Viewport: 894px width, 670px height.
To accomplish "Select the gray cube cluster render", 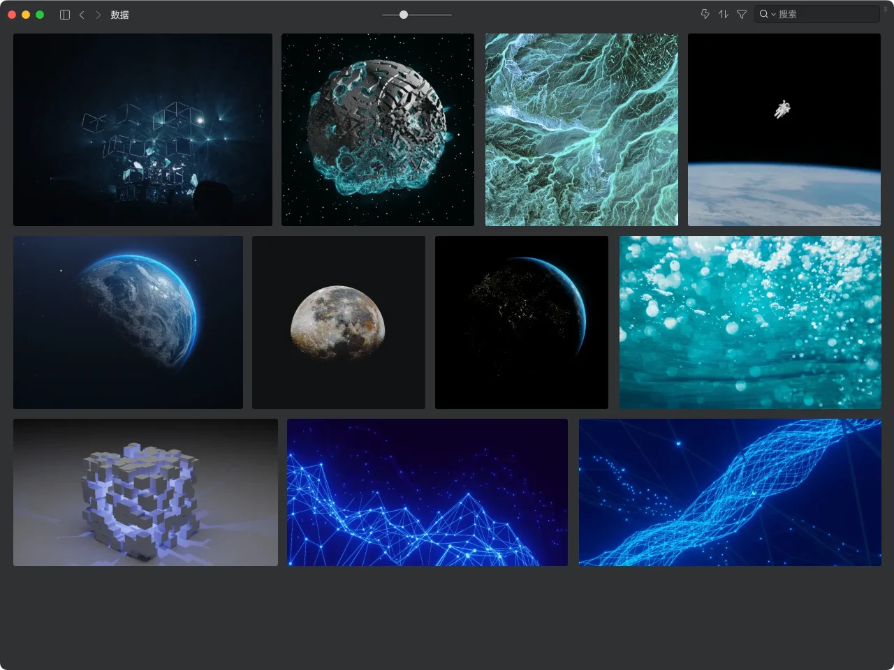I will pyautogui.click(x=145, y=492).
